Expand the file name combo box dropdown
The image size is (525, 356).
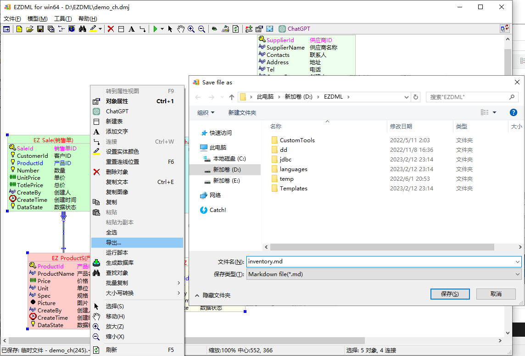point(518,261)
